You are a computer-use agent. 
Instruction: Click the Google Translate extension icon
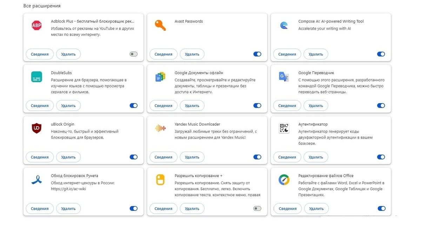coord(284,77)
